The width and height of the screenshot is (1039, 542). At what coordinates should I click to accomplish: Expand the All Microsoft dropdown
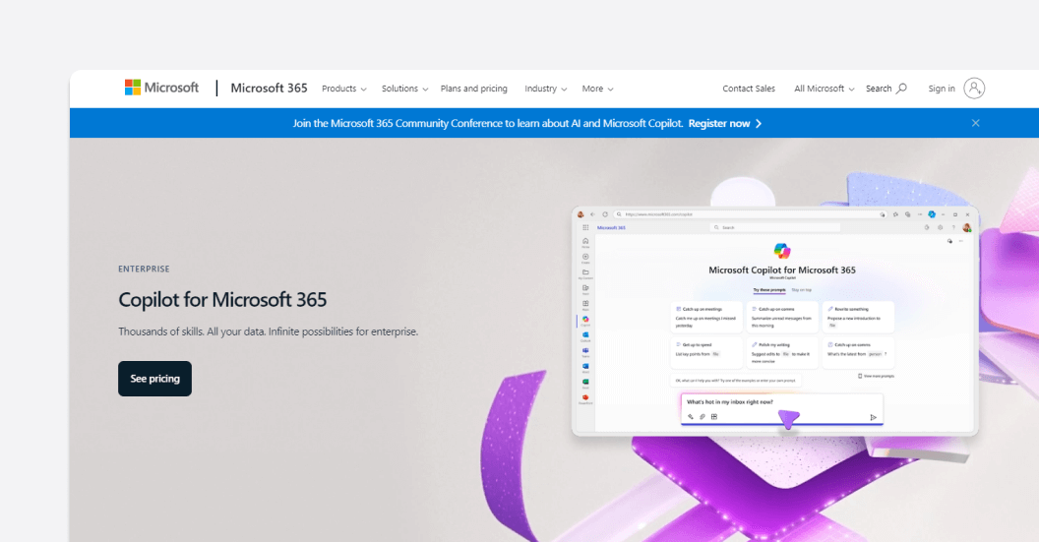(x=824, y=89)
